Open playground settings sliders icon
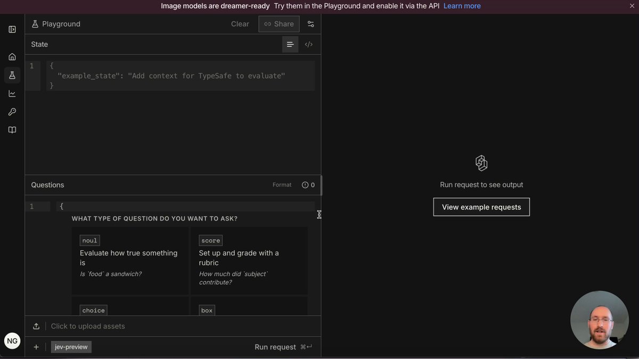Screen dimensions: 639x359 [311, 24]
